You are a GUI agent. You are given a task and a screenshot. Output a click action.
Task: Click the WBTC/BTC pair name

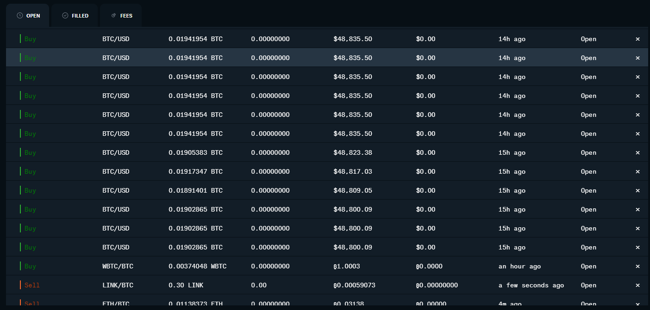pyautogui.click(x=118, y=266)
